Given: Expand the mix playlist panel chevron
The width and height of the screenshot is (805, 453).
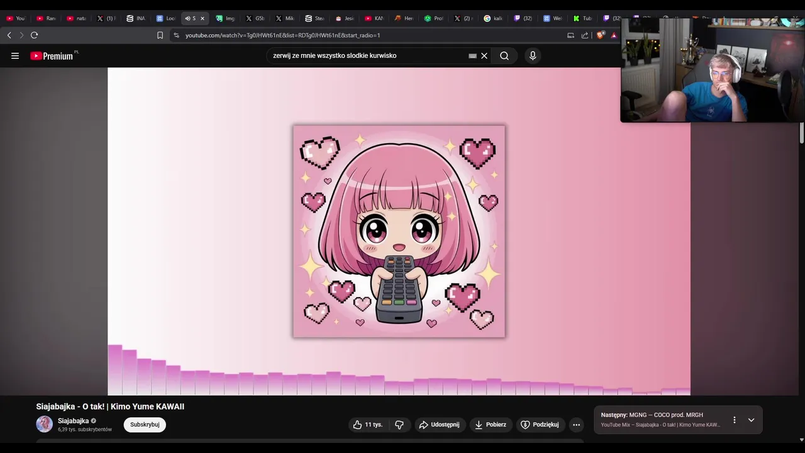Looking at the screenshot, I should click(751, 420).
